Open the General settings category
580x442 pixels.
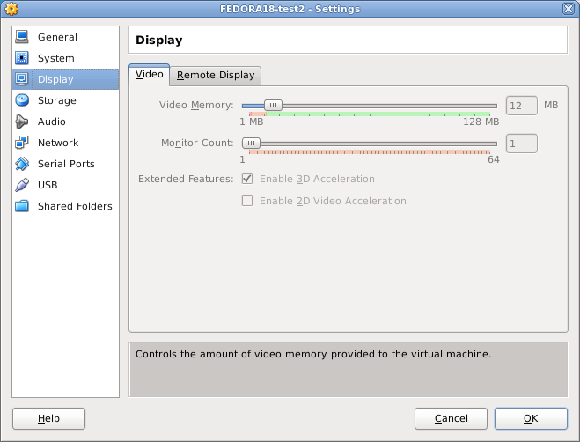pos(65,37)
